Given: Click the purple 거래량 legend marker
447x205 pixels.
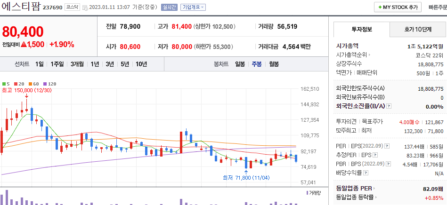Looking at the screenshot, I should coord(307,193).
